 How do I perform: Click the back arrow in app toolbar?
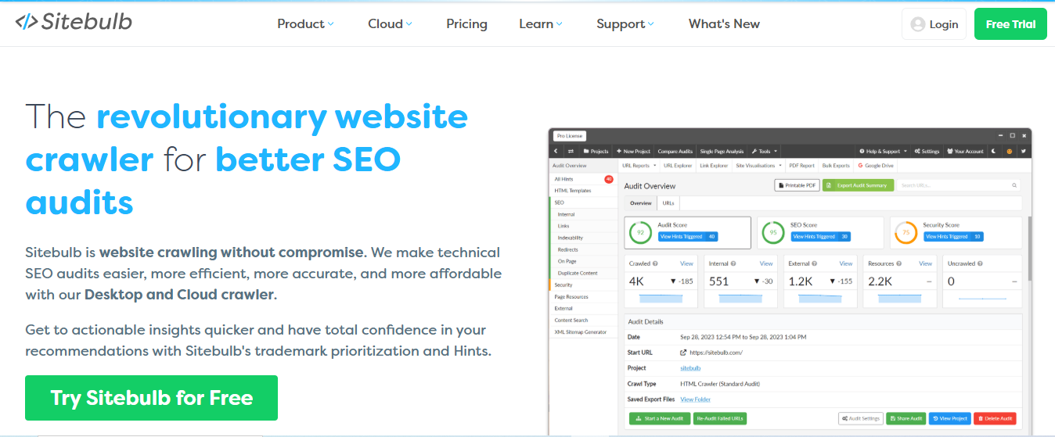click(556, 151)
